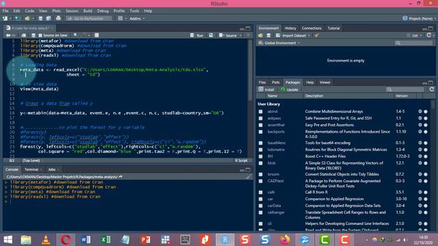Load workspace in Environment pane
438x246 pixels.
point(260,36)
